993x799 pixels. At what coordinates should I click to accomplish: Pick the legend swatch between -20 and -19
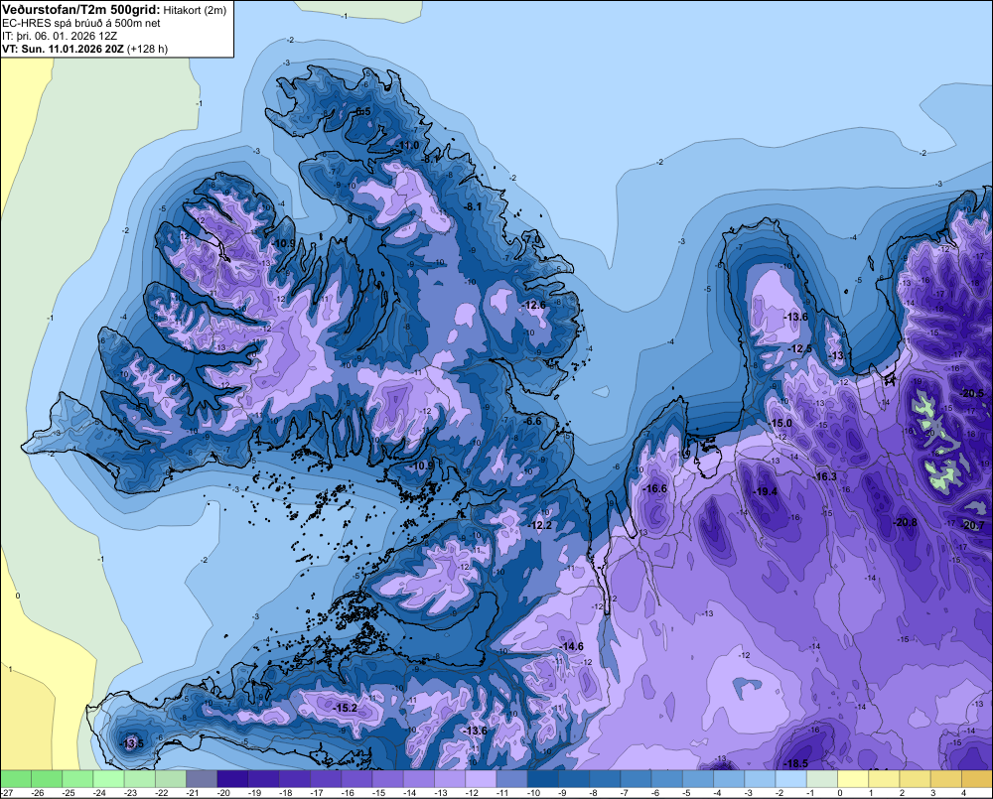point(232,778)
